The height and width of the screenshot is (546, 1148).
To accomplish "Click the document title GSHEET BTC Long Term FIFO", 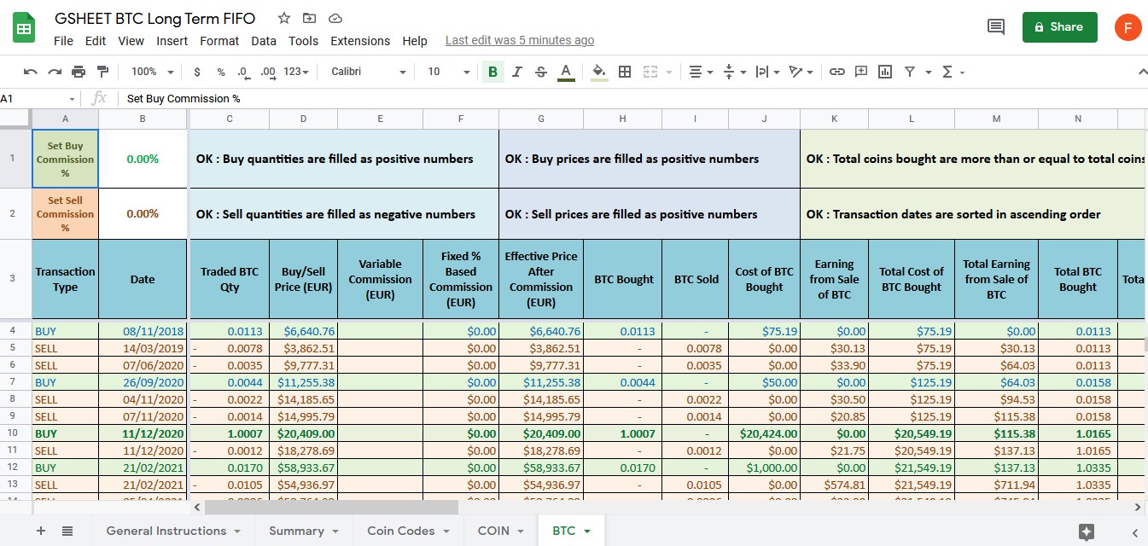I will pos(154,18).
